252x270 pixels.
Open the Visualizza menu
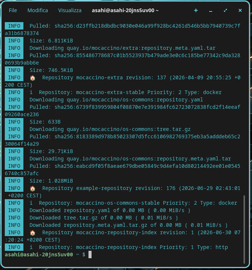tap(70, 10)
